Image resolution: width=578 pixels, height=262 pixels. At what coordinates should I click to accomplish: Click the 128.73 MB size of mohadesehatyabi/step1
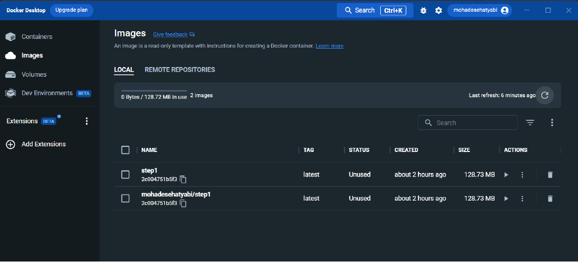pos(479,199)
